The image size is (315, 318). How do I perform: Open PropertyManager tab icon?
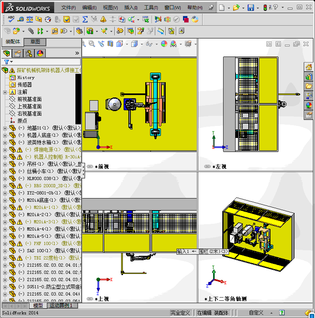pos(17,53)
